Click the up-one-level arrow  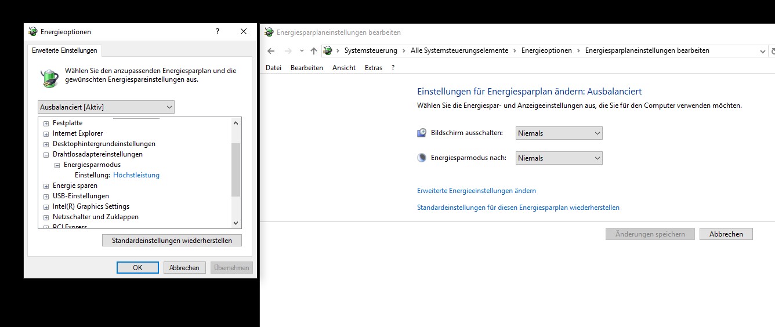314,51
